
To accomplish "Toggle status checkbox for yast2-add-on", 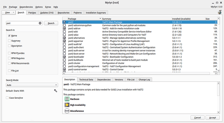I will (x=64, y=29).
